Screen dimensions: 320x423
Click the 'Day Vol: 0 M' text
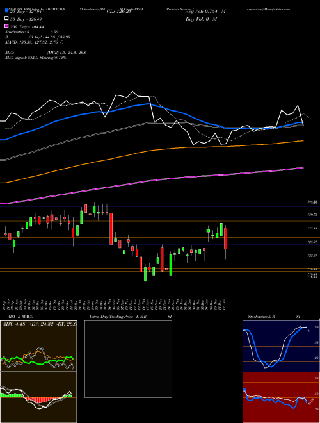click(x=201, y=19)
